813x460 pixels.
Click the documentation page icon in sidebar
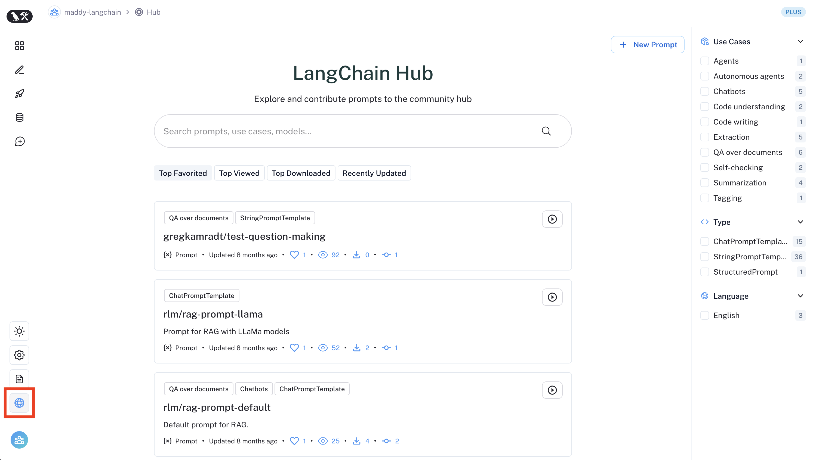click(x=19, y=378)
